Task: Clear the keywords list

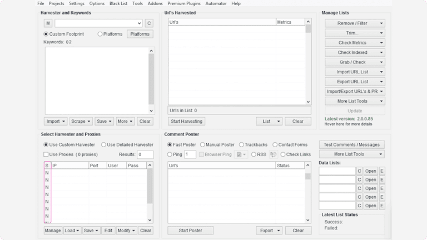Action: [145, 121]
